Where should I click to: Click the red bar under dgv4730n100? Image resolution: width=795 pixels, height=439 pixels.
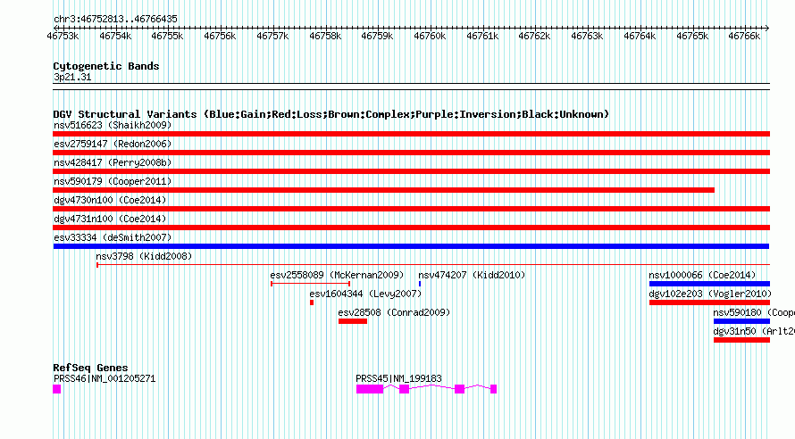click(x=411, y=209)
